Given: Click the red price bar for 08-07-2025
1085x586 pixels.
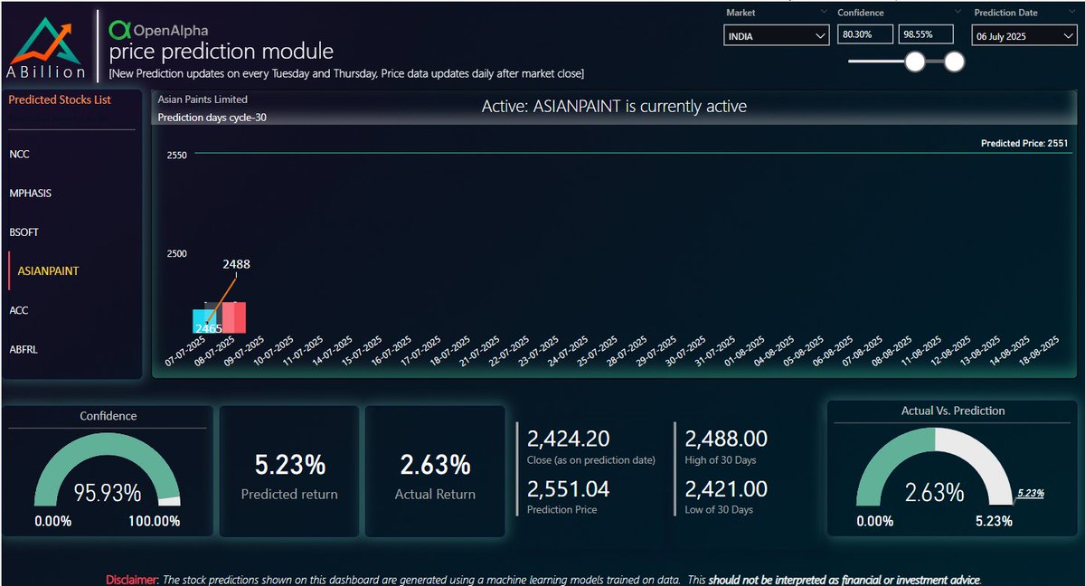Looking at the screenshot, I should (x=234, y=317).
